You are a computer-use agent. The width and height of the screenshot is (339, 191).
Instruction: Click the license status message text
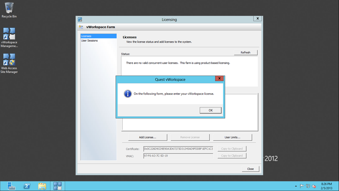tap(178, 63)
